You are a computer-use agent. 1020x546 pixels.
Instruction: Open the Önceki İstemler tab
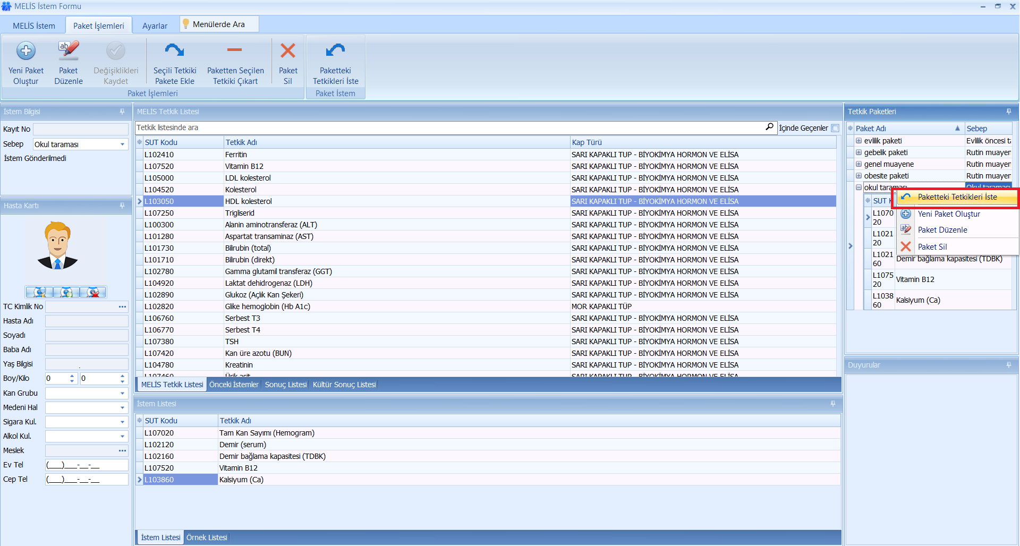tap(234, 385)
